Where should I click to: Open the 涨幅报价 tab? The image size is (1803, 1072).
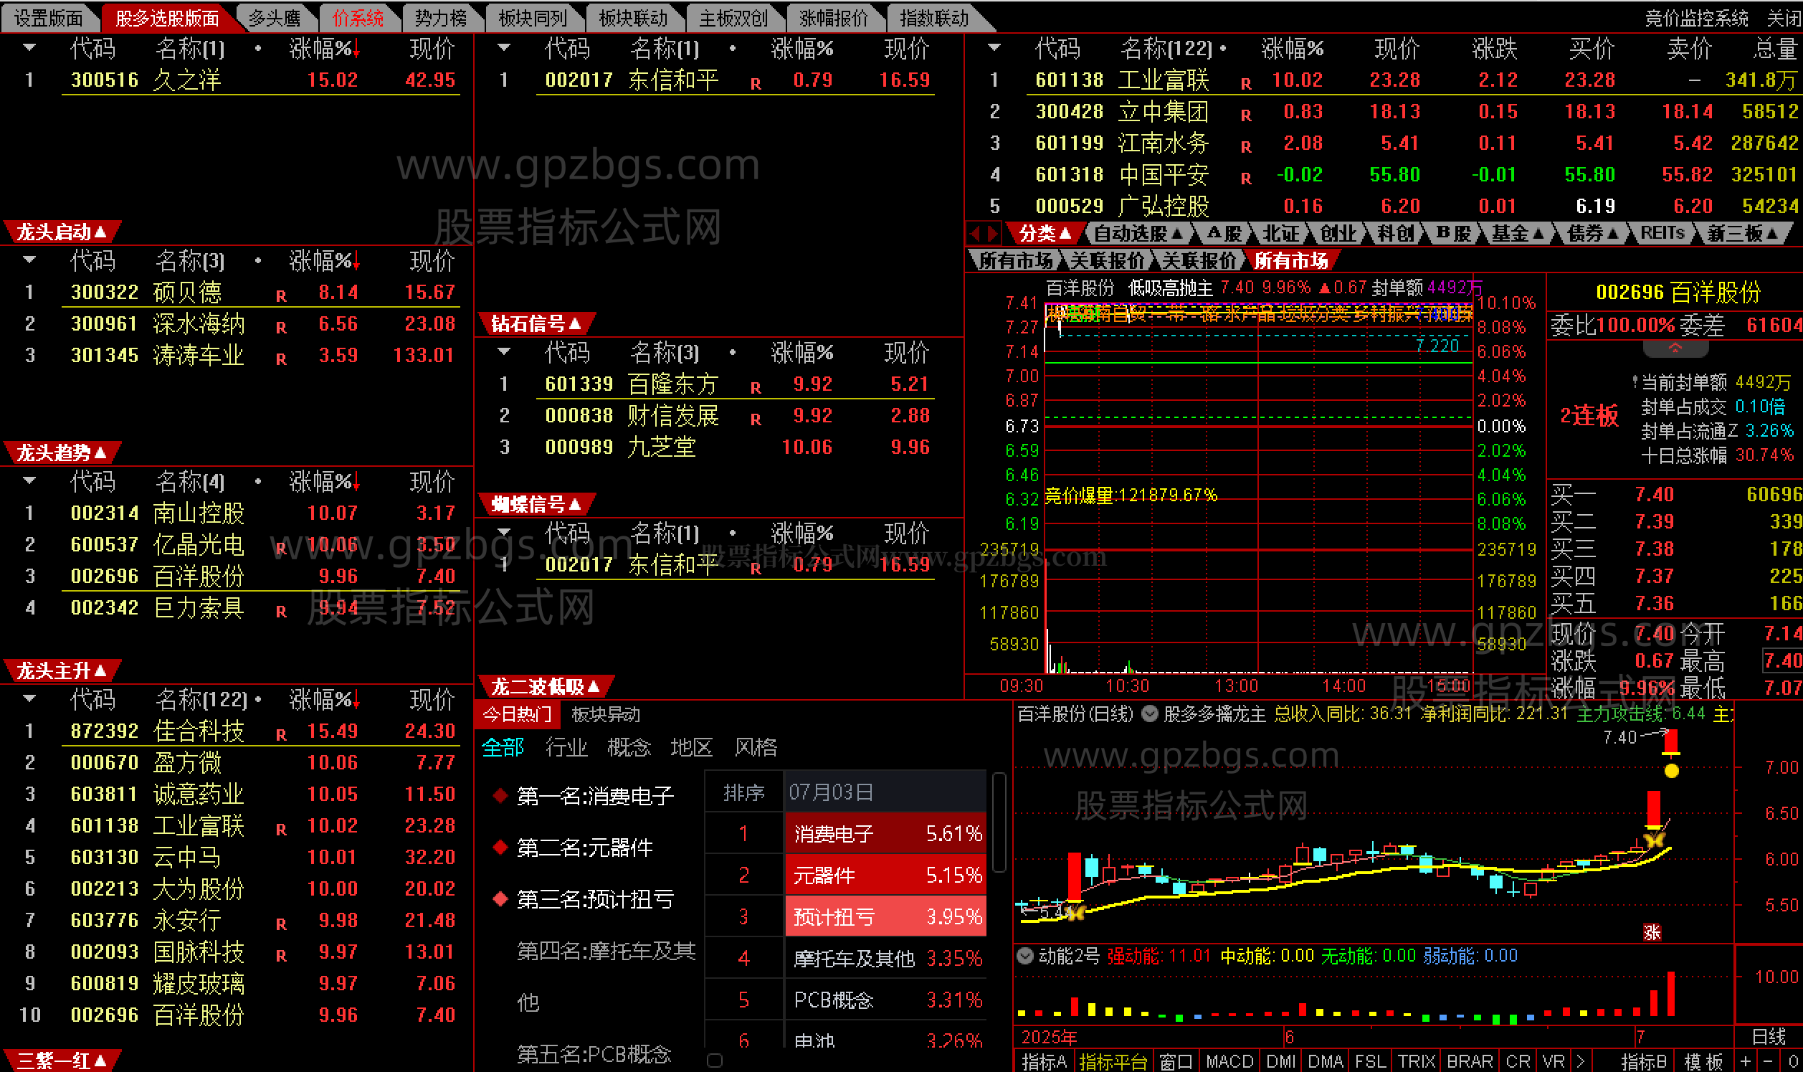point(833,18)
